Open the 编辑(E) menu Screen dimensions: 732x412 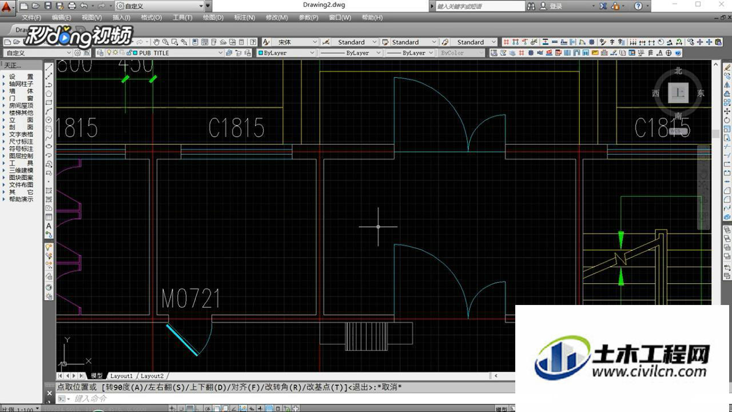[61, 18]
